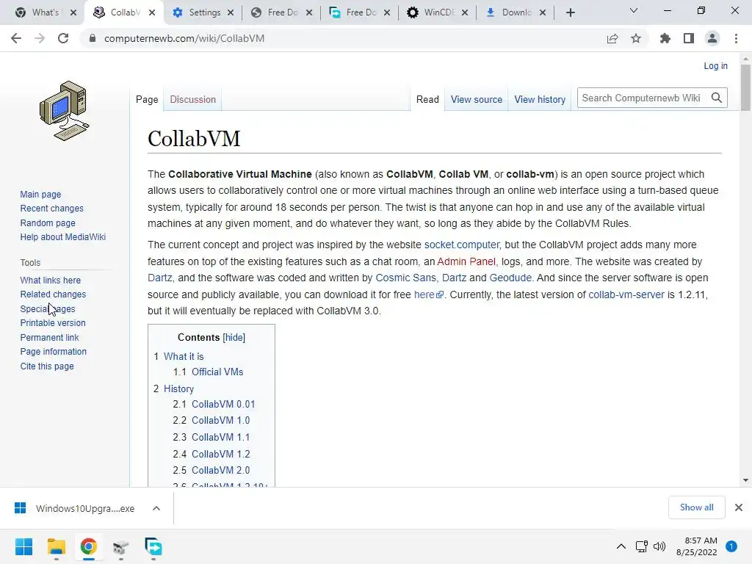
Task: Open the Cosmic Sans link
Action: pos(405,278)
